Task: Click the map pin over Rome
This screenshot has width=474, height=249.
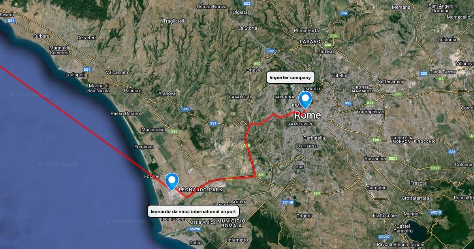Action: [x=305, y=100]
